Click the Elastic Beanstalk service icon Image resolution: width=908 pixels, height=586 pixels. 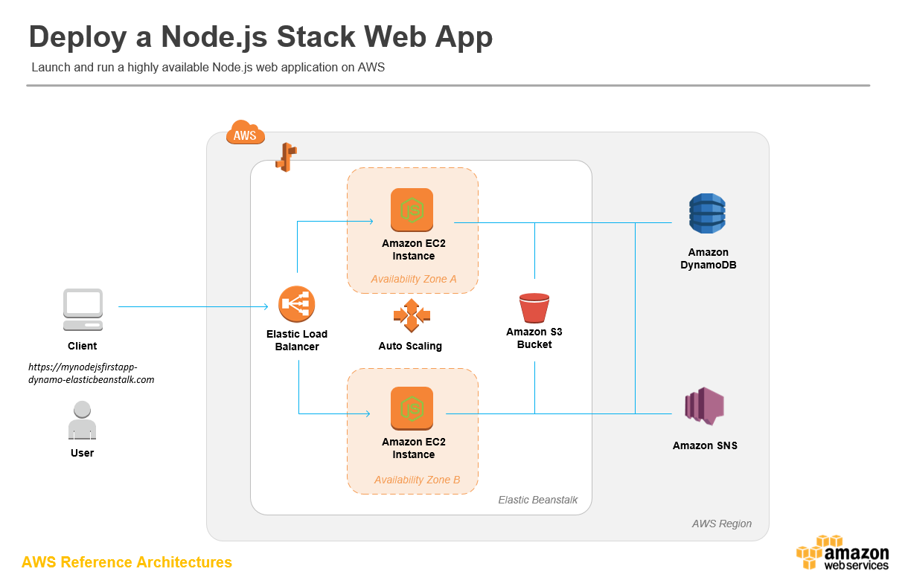pyautogui.click(x=286, y=155)
